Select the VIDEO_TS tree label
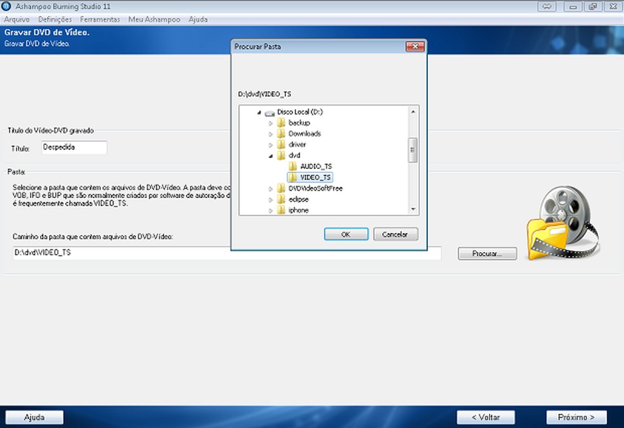Viewport: 624px width, 428px height. 315,177
